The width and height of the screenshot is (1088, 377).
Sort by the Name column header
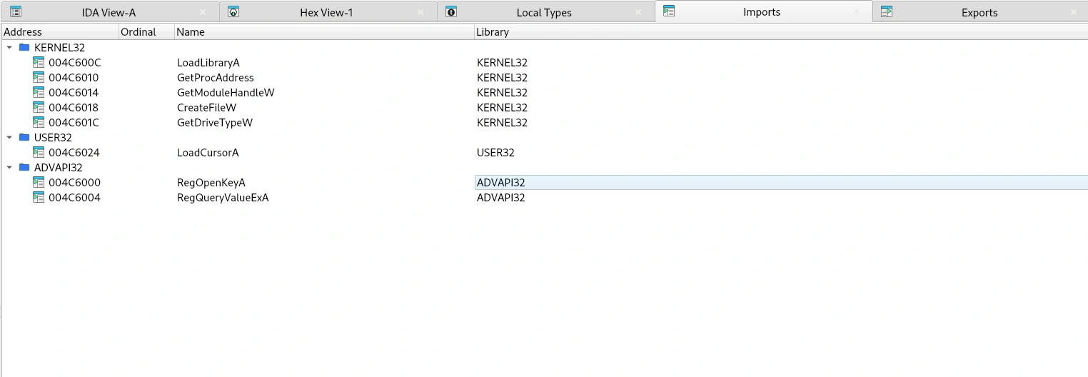point(324,32)
